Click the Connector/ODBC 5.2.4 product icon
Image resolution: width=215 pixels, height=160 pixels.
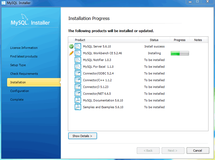click(78, 73)
